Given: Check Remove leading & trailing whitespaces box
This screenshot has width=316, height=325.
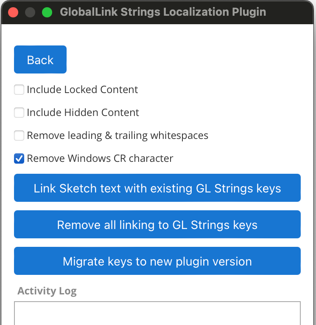Looking at the screenshot, I should click(x=19, y=136).
